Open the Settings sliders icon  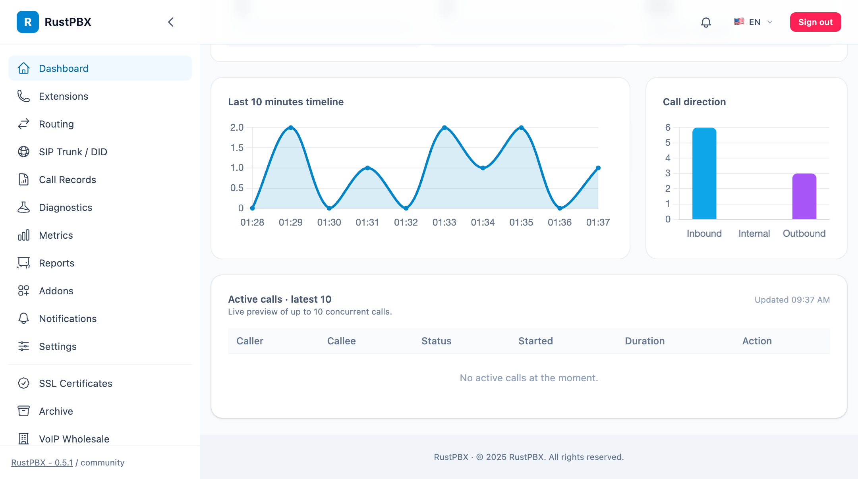(x=23, y=346)
